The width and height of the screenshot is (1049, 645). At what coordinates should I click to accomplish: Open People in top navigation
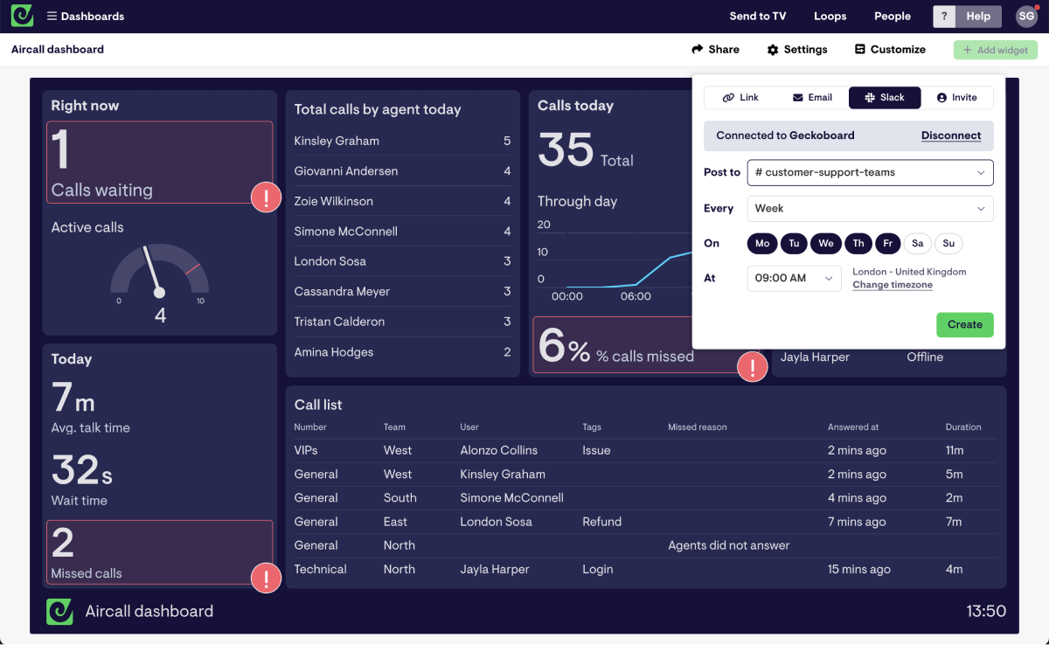coord(893,17)
